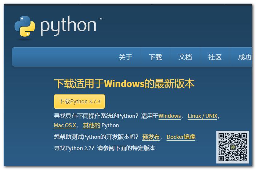Click the 下载Python 3.7.3 button

(x=79, y=101)
